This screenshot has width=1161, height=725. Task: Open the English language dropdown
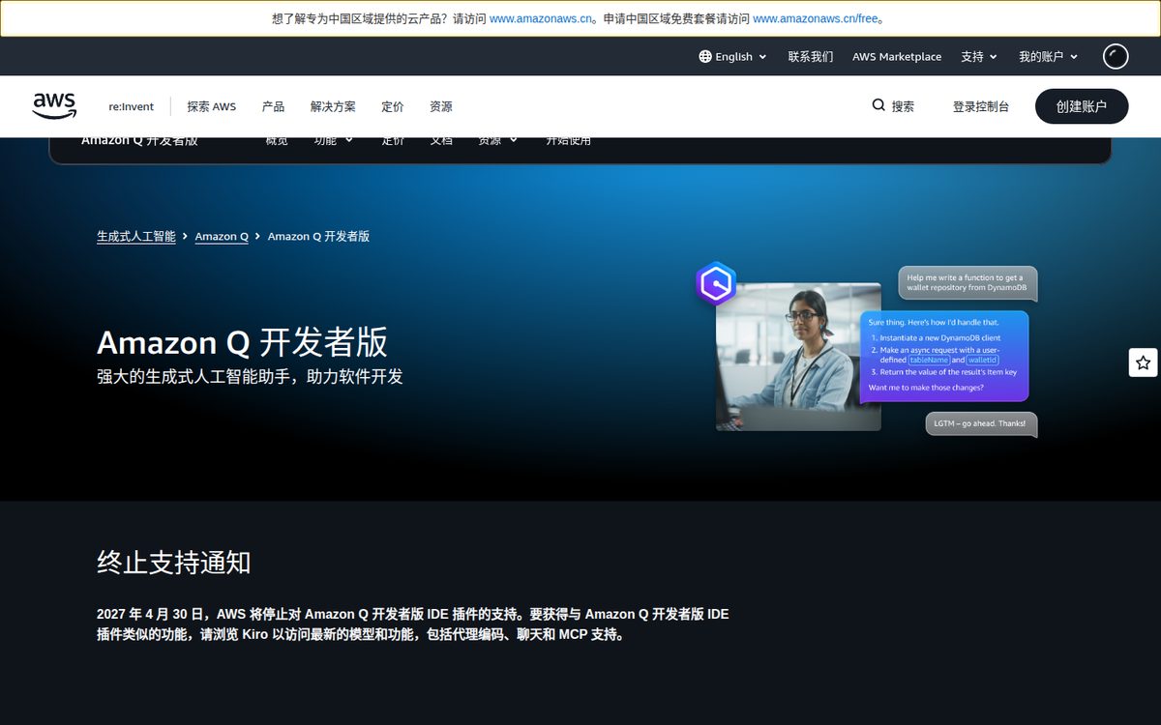pyautogui.click(x=732, y=57)
